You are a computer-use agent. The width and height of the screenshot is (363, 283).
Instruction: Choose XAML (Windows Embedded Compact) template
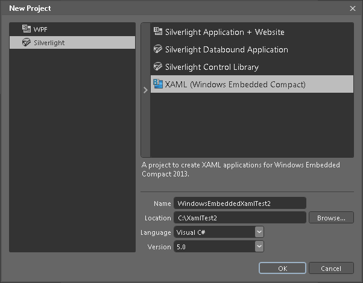coord(252,84)
